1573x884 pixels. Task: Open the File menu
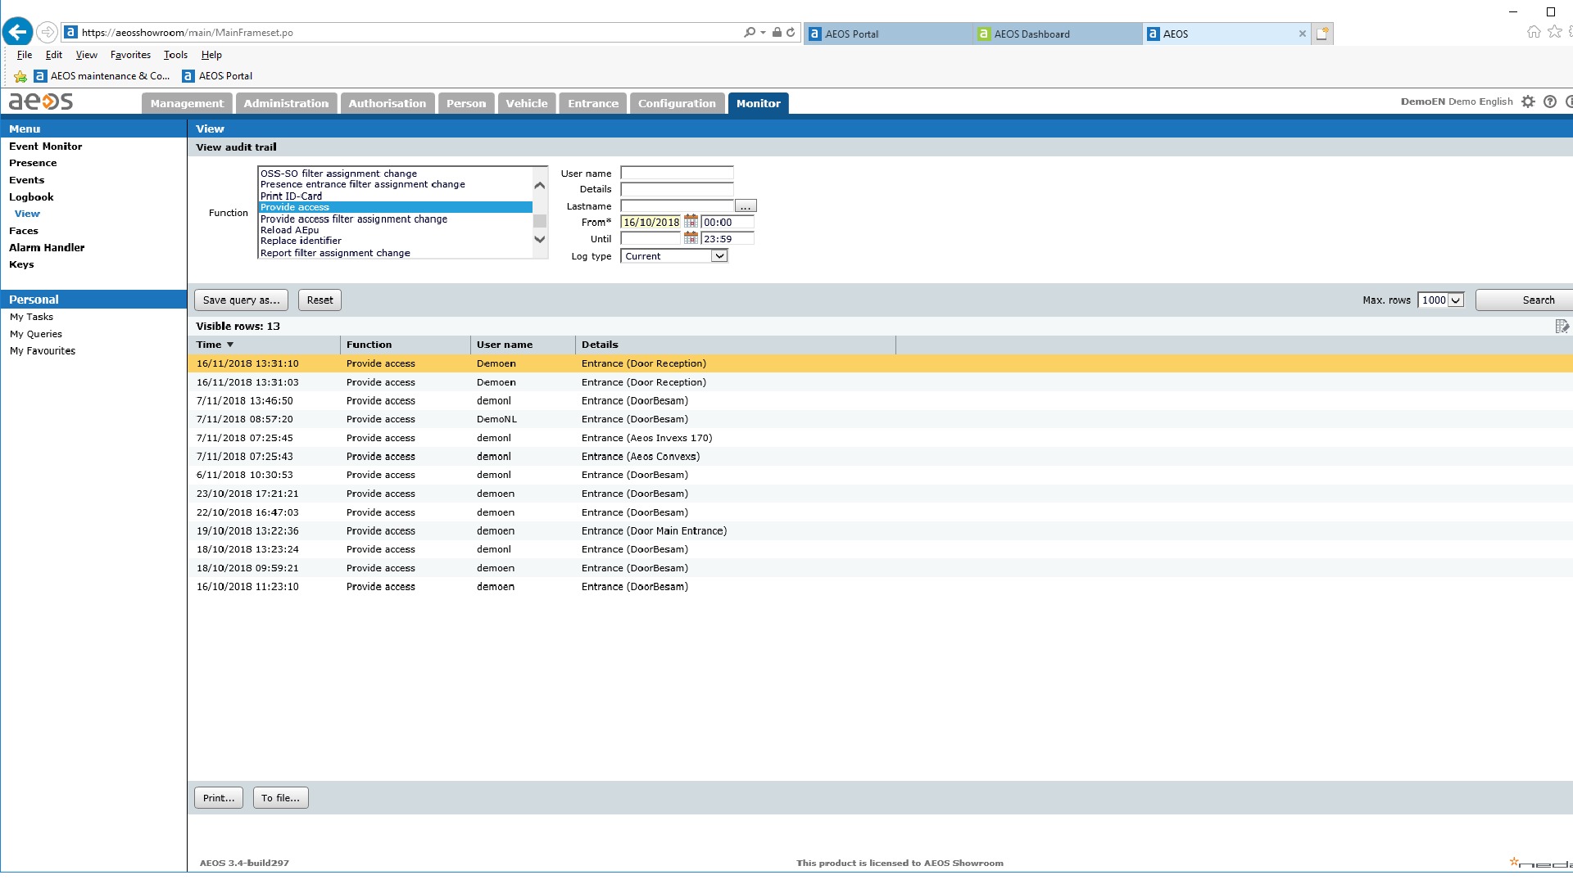pos(25,55)
